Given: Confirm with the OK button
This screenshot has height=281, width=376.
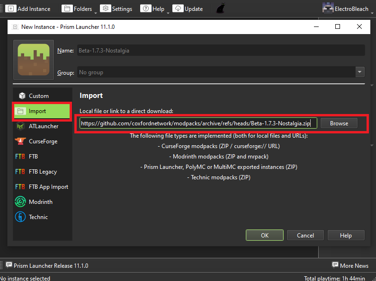Looking at the screenshot, I should tap(265, 235).
